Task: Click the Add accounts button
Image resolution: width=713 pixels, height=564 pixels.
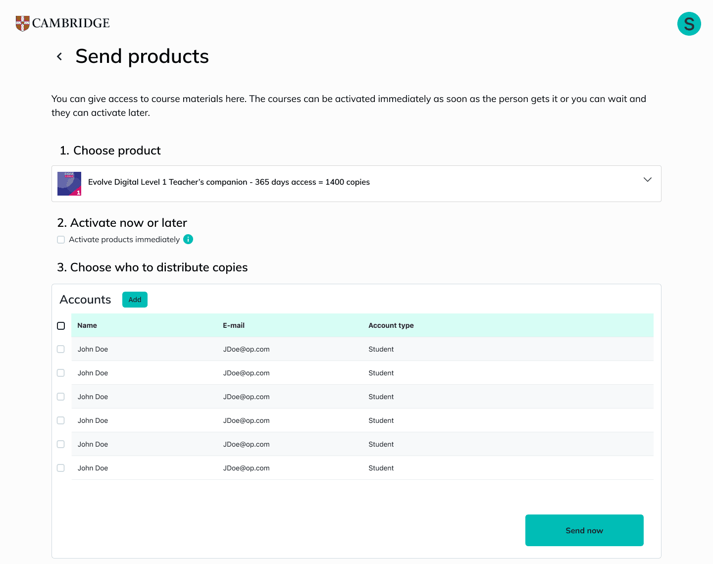Action: pyautogui.click(x=135, y=300)
